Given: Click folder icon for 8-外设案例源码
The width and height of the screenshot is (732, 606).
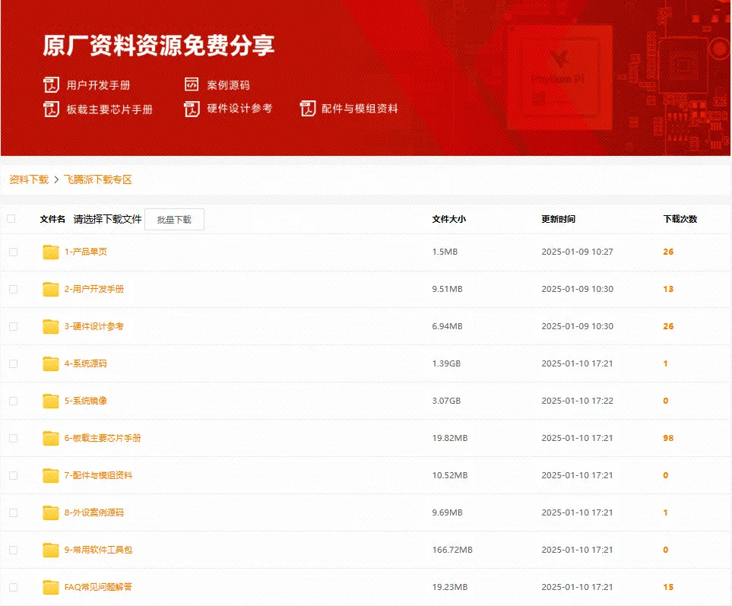Looking at the screenshot, I should pyautogui.click(x=51, y=512).
